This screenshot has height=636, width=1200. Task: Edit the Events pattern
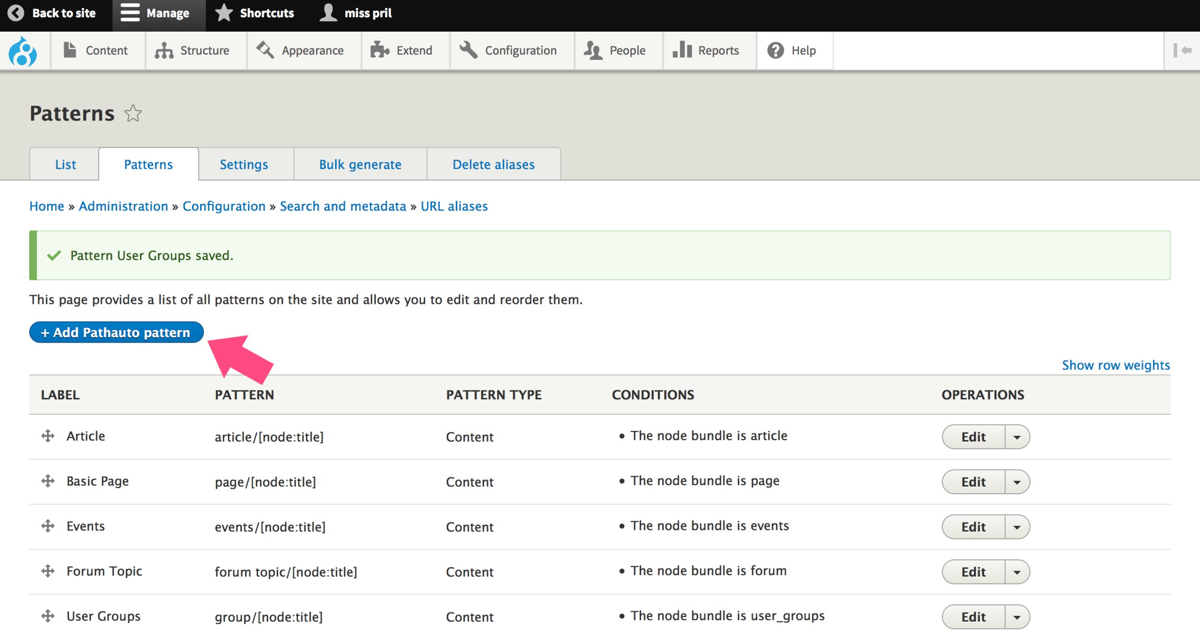(x=973, y=527)
